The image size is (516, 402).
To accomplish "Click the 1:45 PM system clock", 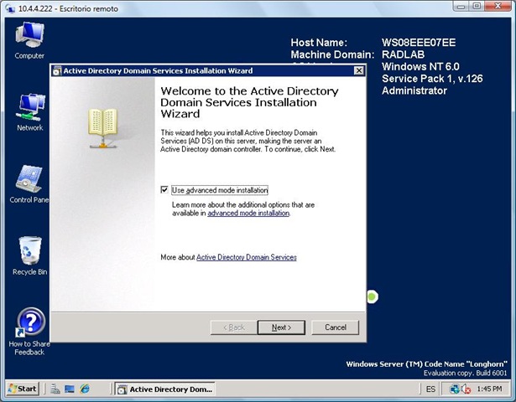I will click(488, 389).
